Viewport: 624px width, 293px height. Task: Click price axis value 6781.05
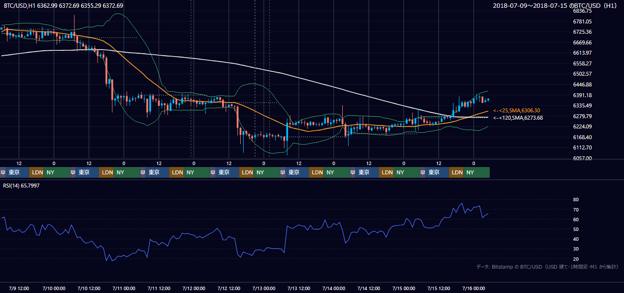coord(582,21)
